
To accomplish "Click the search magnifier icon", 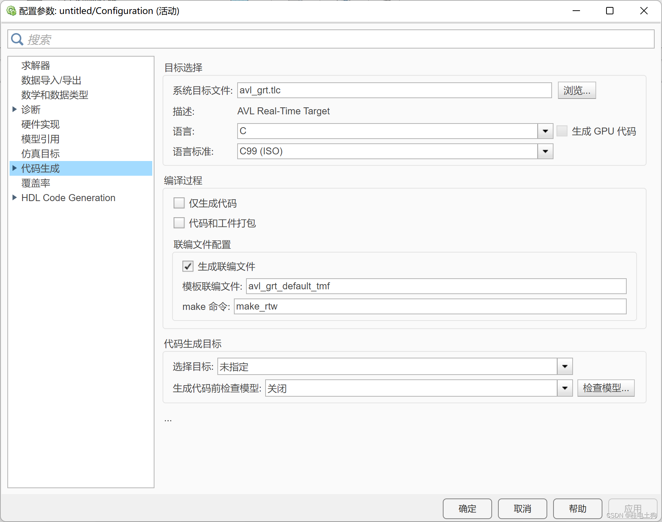I will coord(17,39).
